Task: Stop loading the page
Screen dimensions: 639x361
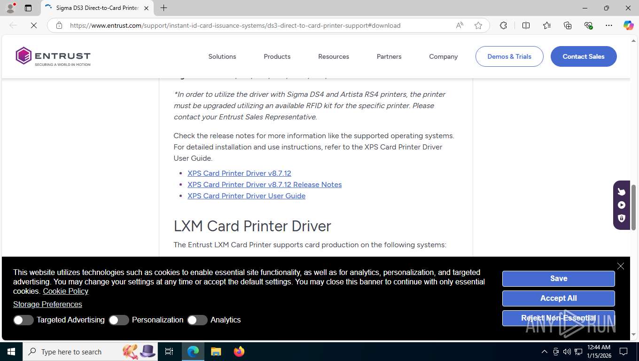Action: 34,25
